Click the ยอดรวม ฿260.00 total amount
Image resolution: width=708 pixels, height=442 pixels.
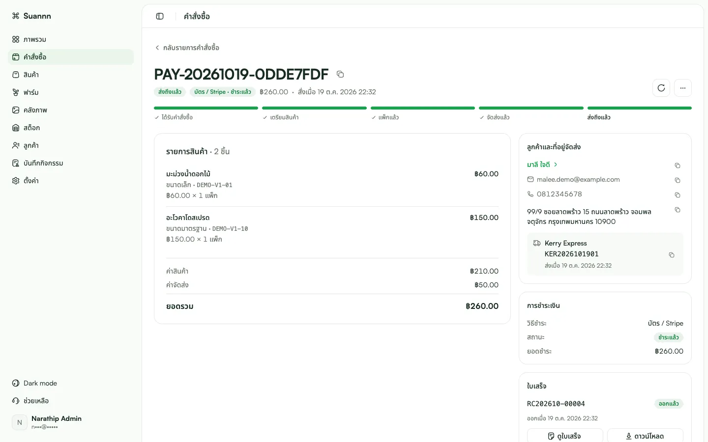point(482,306)
